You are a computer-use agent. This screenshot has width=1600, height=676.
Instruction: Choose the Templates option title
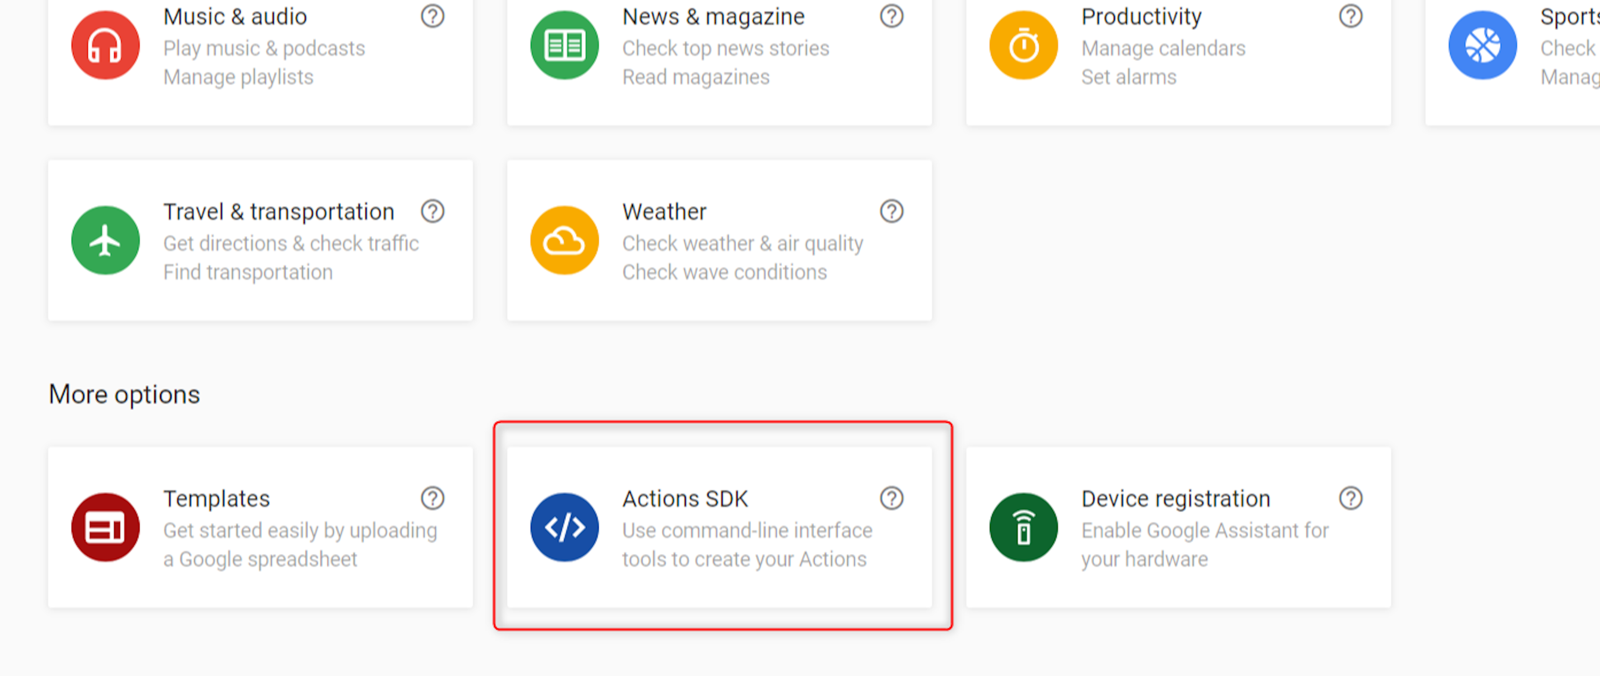pyautogui.click(x=216, y=499)
